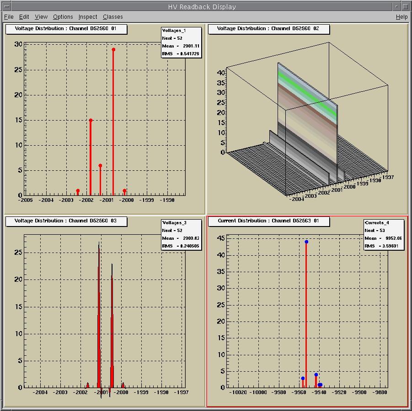412x411 pixels.
Task: Open the Inspect menu
Action: (87, 17)
